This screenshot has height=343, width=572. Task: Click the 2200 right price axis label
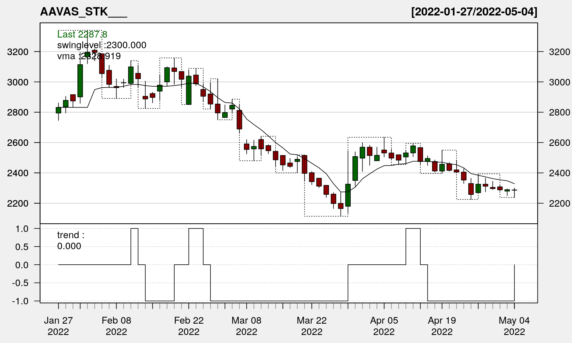[x=559, y=203]
